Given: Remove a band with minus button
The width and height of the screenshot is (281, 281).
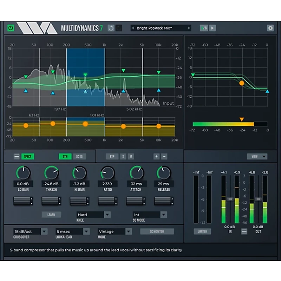Looking at the screenshot, I should coord(164,156).
